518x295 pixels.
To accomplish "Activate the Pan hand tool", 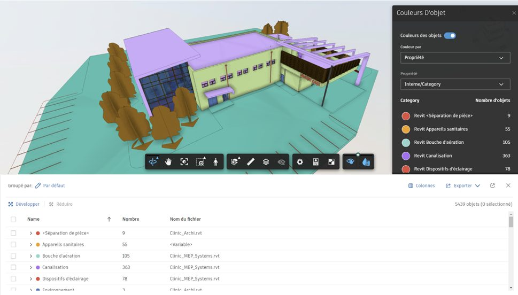I will click(168, 162).
